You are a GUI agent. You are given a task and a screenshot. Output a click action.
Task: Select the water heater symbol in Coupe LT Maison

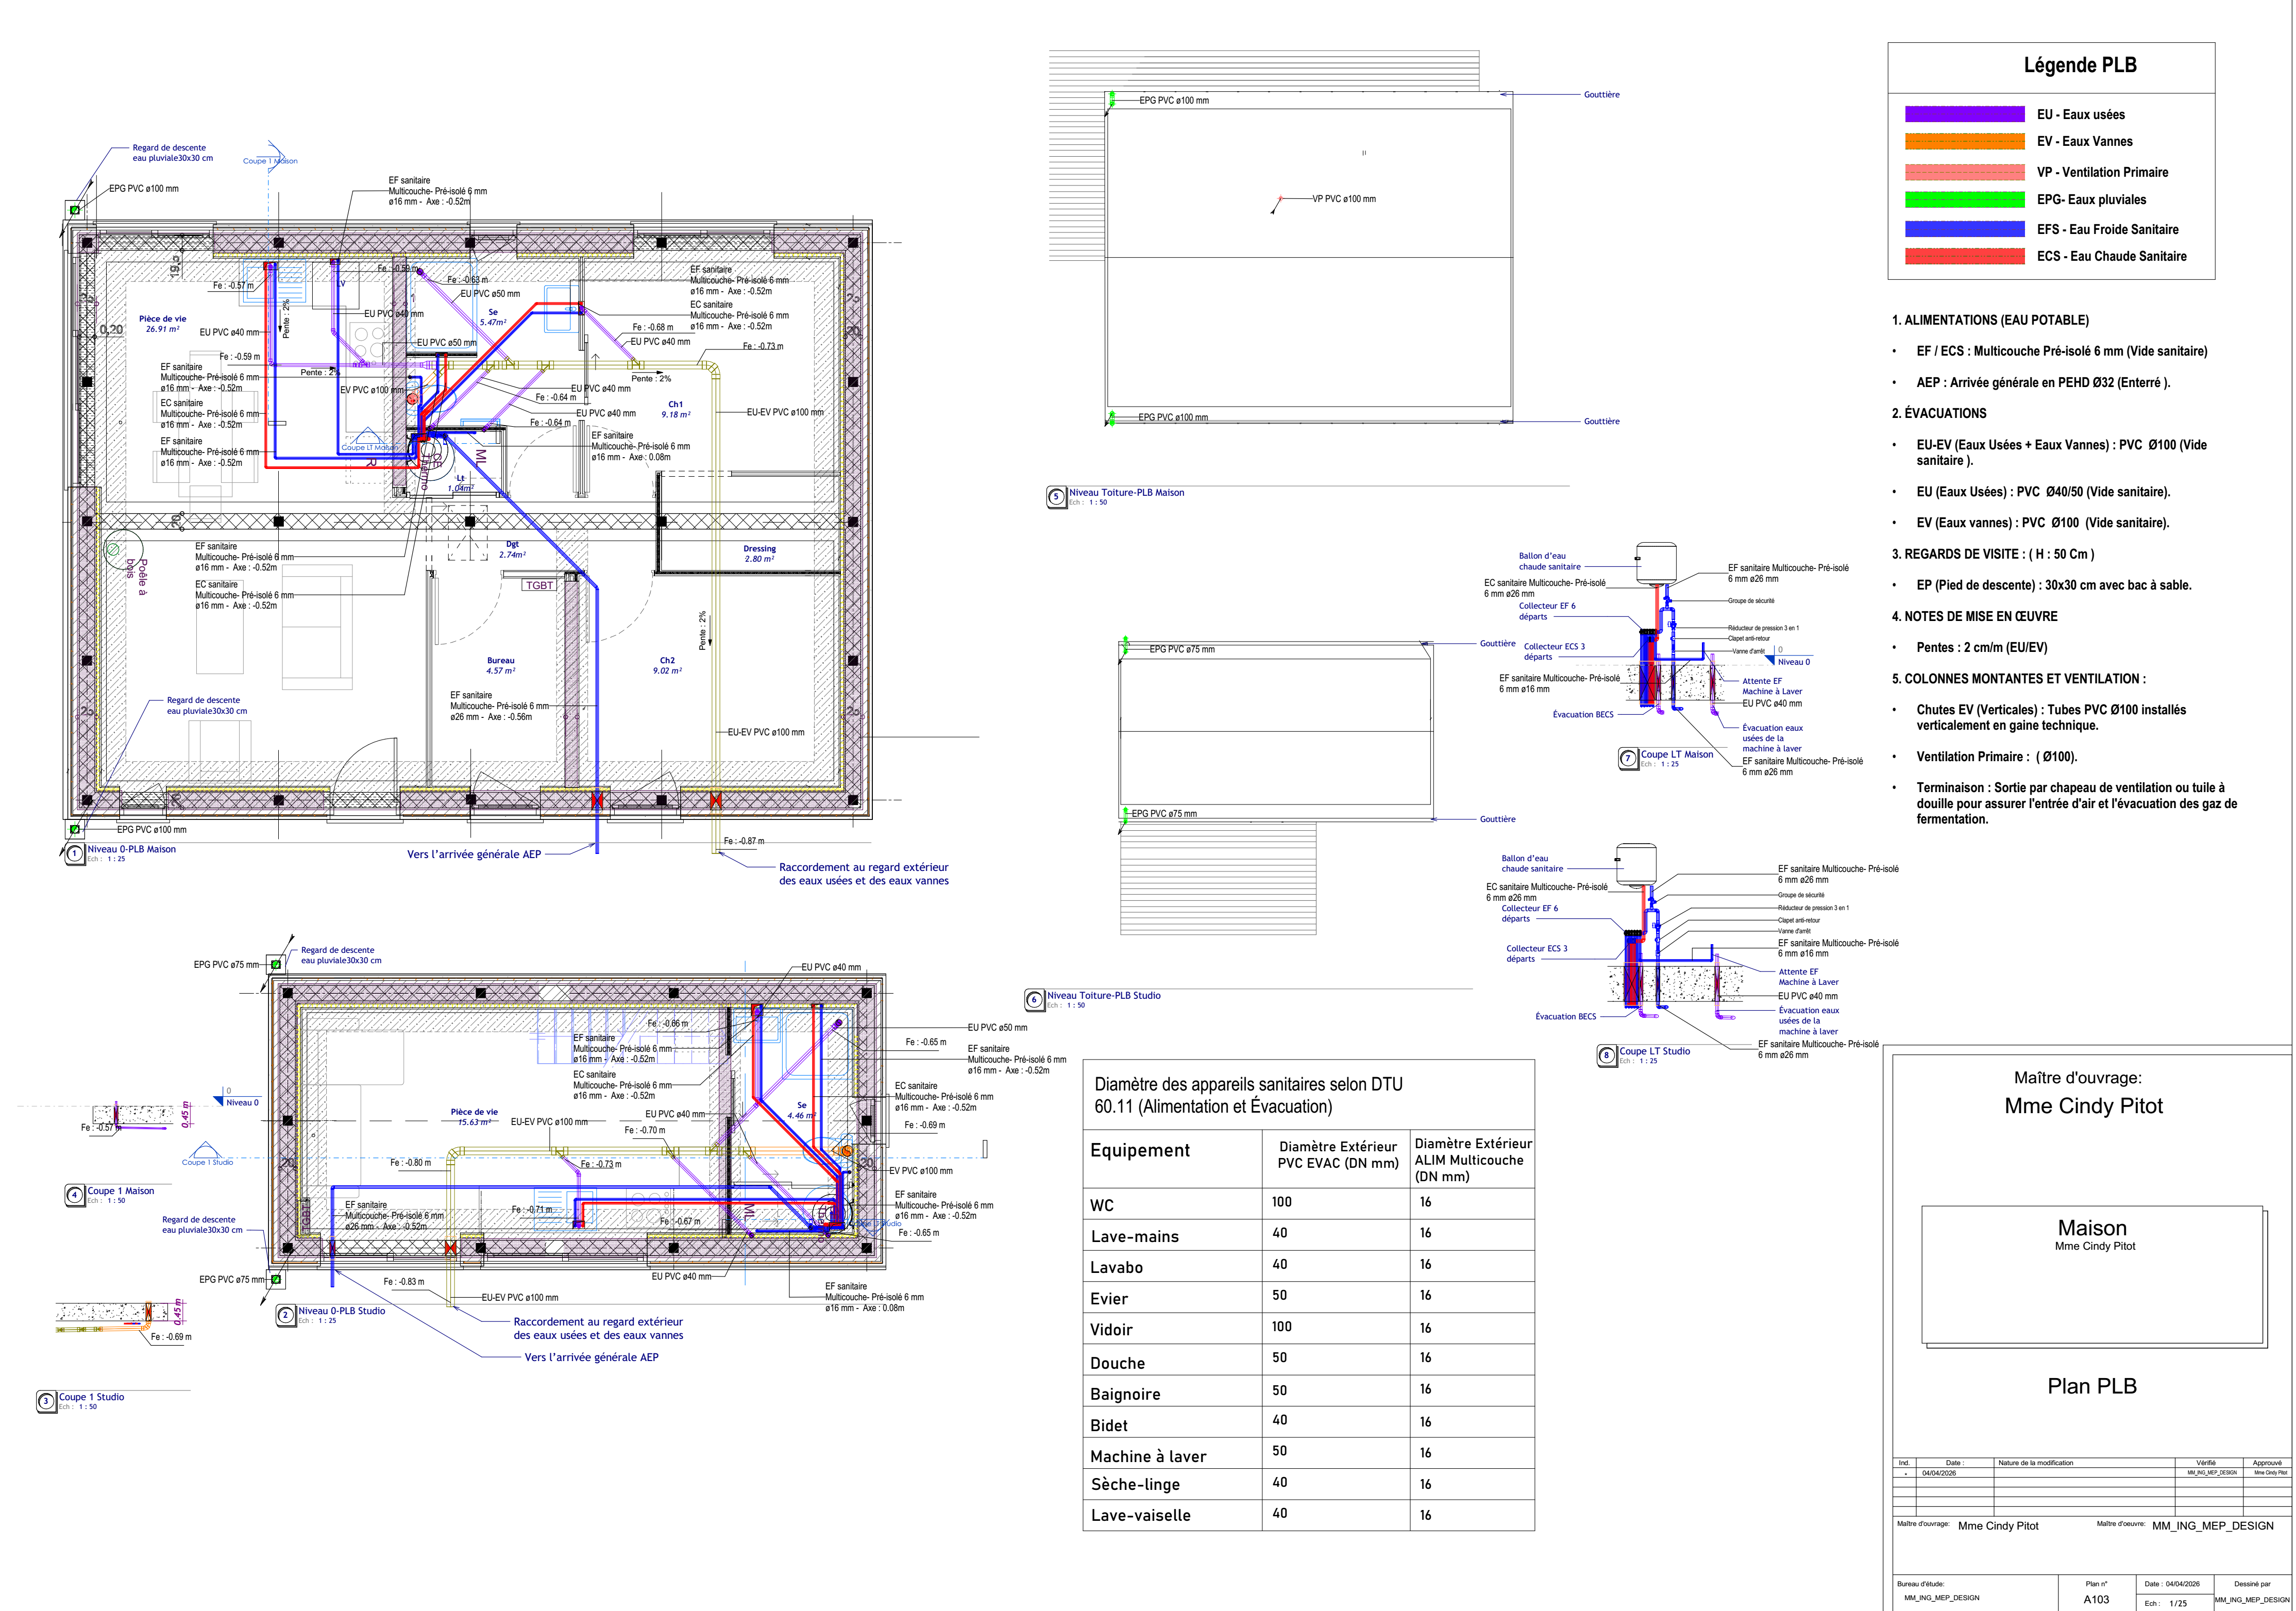pyautogui.click(x=1656, y=562)
